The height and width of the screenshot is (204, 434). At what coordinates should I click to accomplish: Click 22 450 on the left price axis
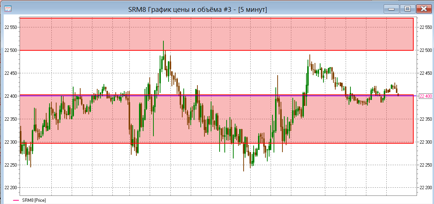[x=11, y=73]
